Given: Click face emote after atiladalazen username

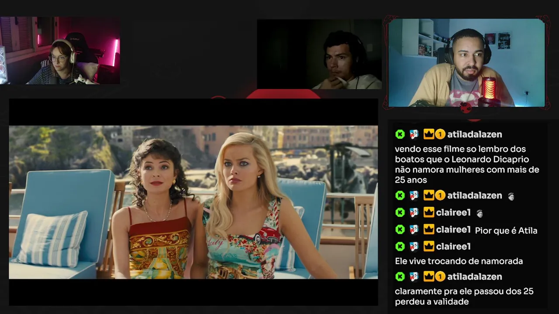Looking at the screenshot, I should (511, 196).
